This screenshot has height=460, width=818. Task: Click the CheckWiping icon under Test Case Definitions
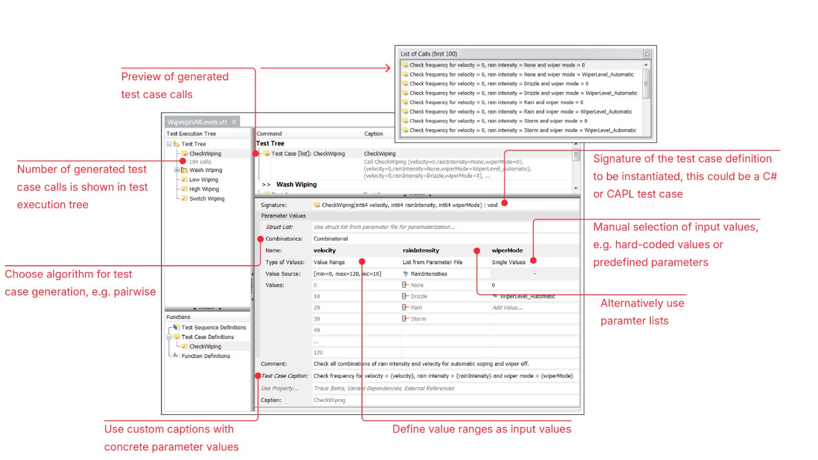tap(185, 347)
